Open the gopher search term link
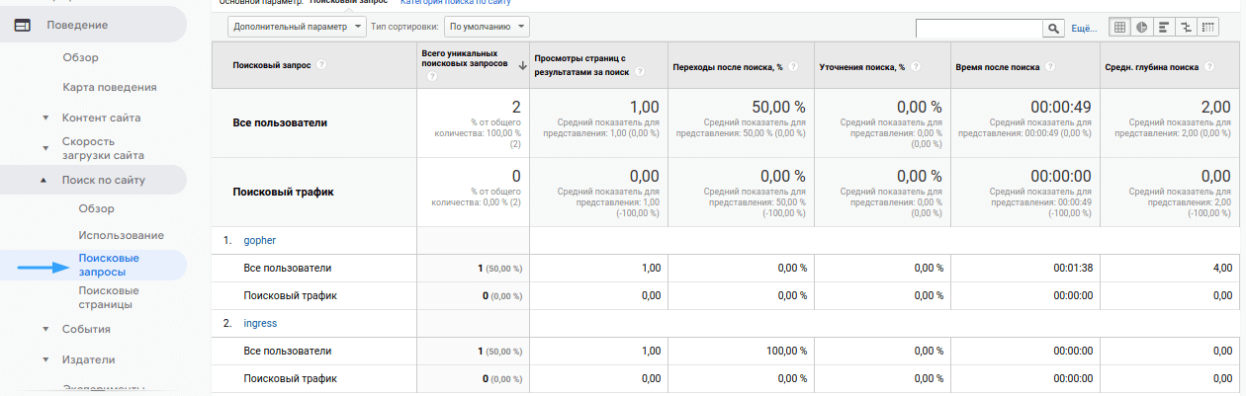Image resolution: width=1246 pixels, height=396 pixels. point(260,241)
